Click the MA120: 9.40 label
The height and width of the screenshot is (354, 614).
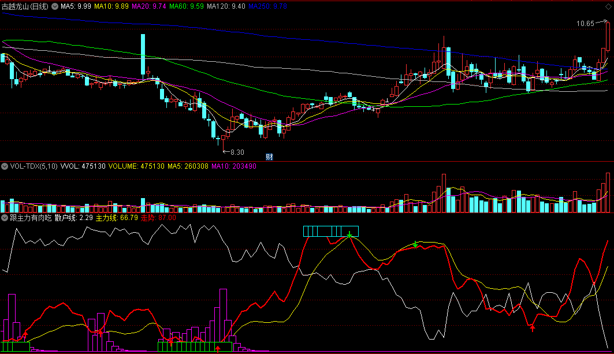(x=226, y=7)
